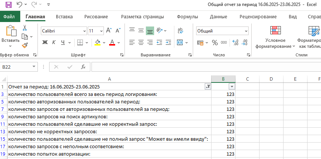Click the Redo arrow icon
Screen dimensions: 321x159
pos(34,4)
